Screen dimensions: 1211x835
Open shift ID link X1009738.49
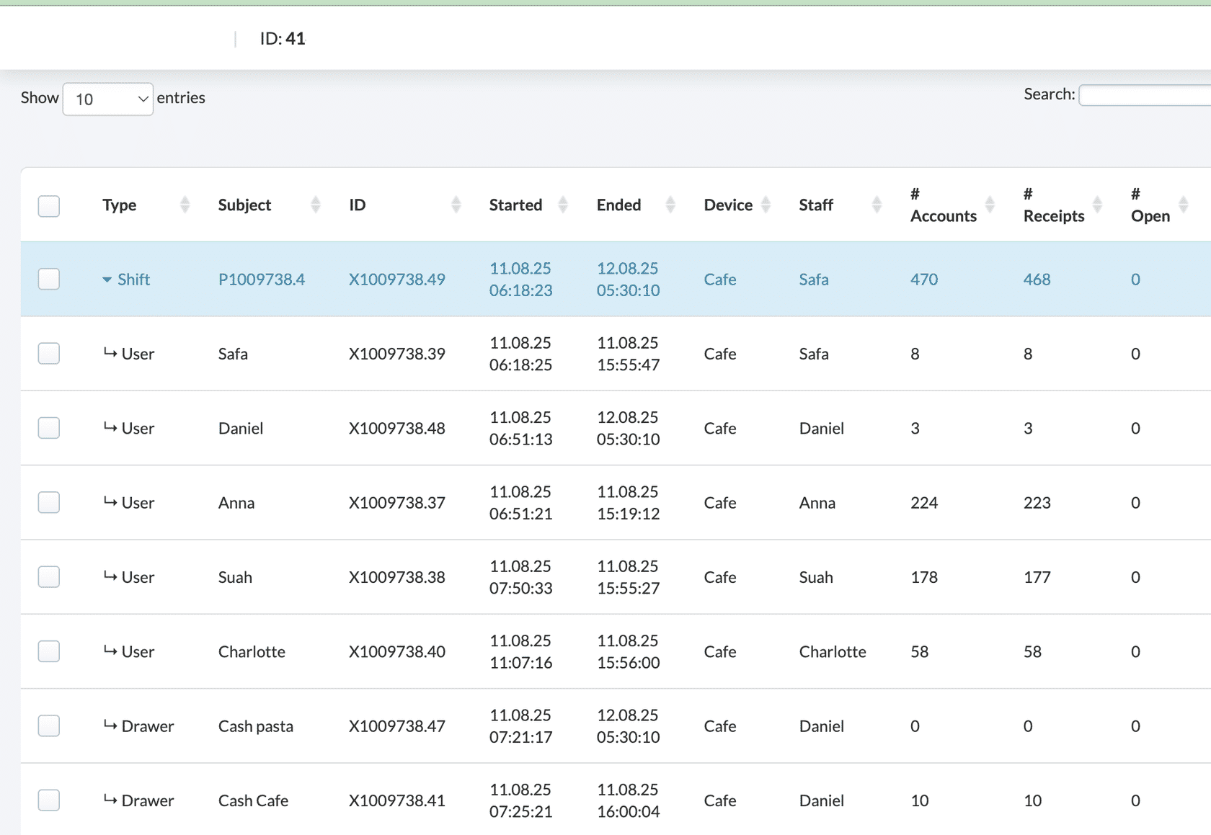pos(396,280)
